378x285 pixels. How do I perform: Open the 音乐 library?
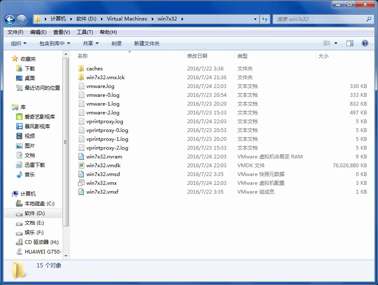pos(30,174)
